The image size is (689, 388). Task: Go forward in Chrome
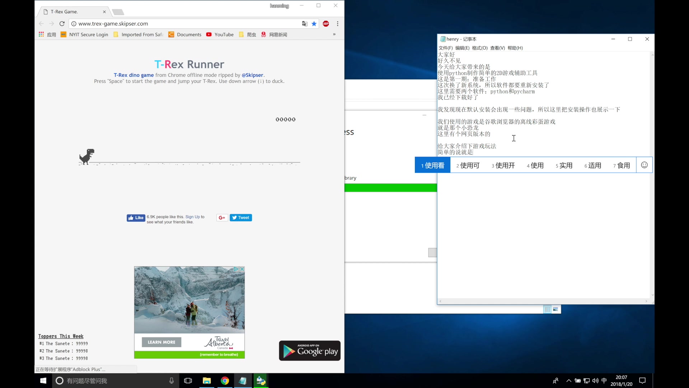[x=52, y=24]
